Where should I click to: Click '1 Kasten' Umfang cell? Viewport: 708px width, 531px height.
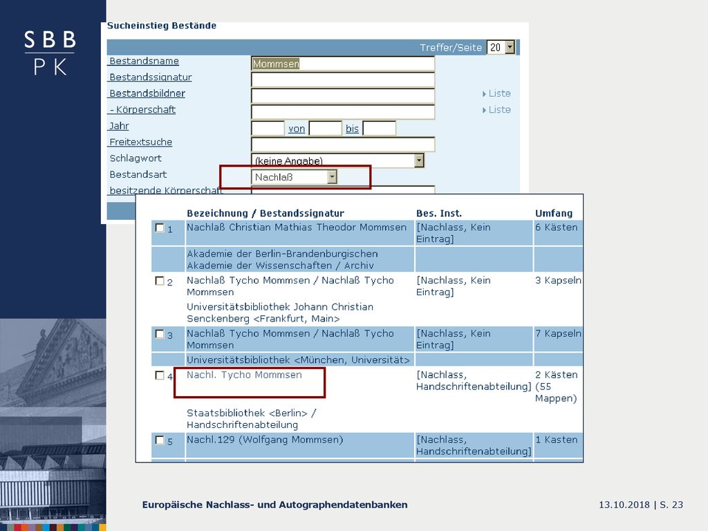557,440
